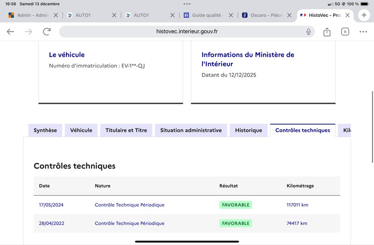Select the 17/05/2024 inspection date
The width and height of the screenshot is (374, 245).
pos(51,205)
